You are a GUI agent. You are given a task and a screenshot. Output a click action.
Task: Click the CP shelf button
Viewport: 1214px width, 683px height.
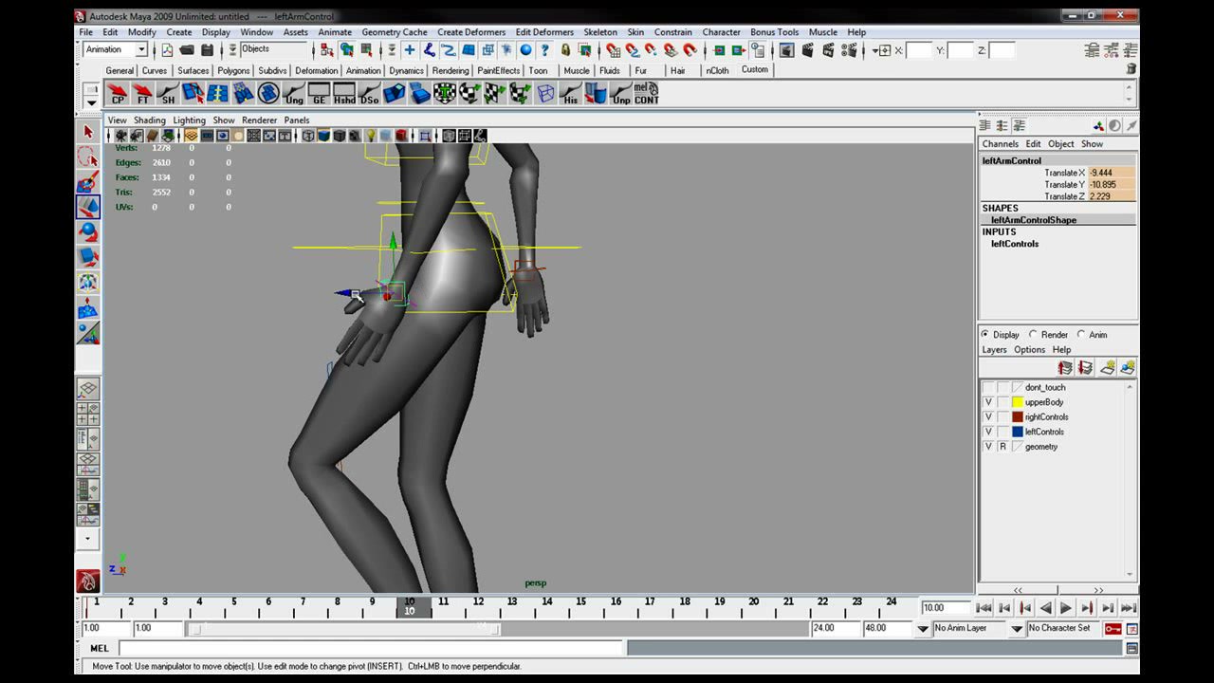(x=118, y=93)
